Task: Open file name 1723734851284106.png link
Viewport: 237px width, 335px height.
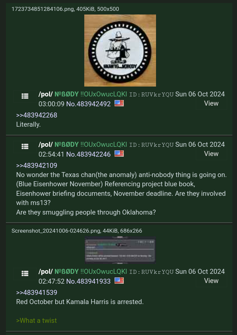Action: [42, 9]
